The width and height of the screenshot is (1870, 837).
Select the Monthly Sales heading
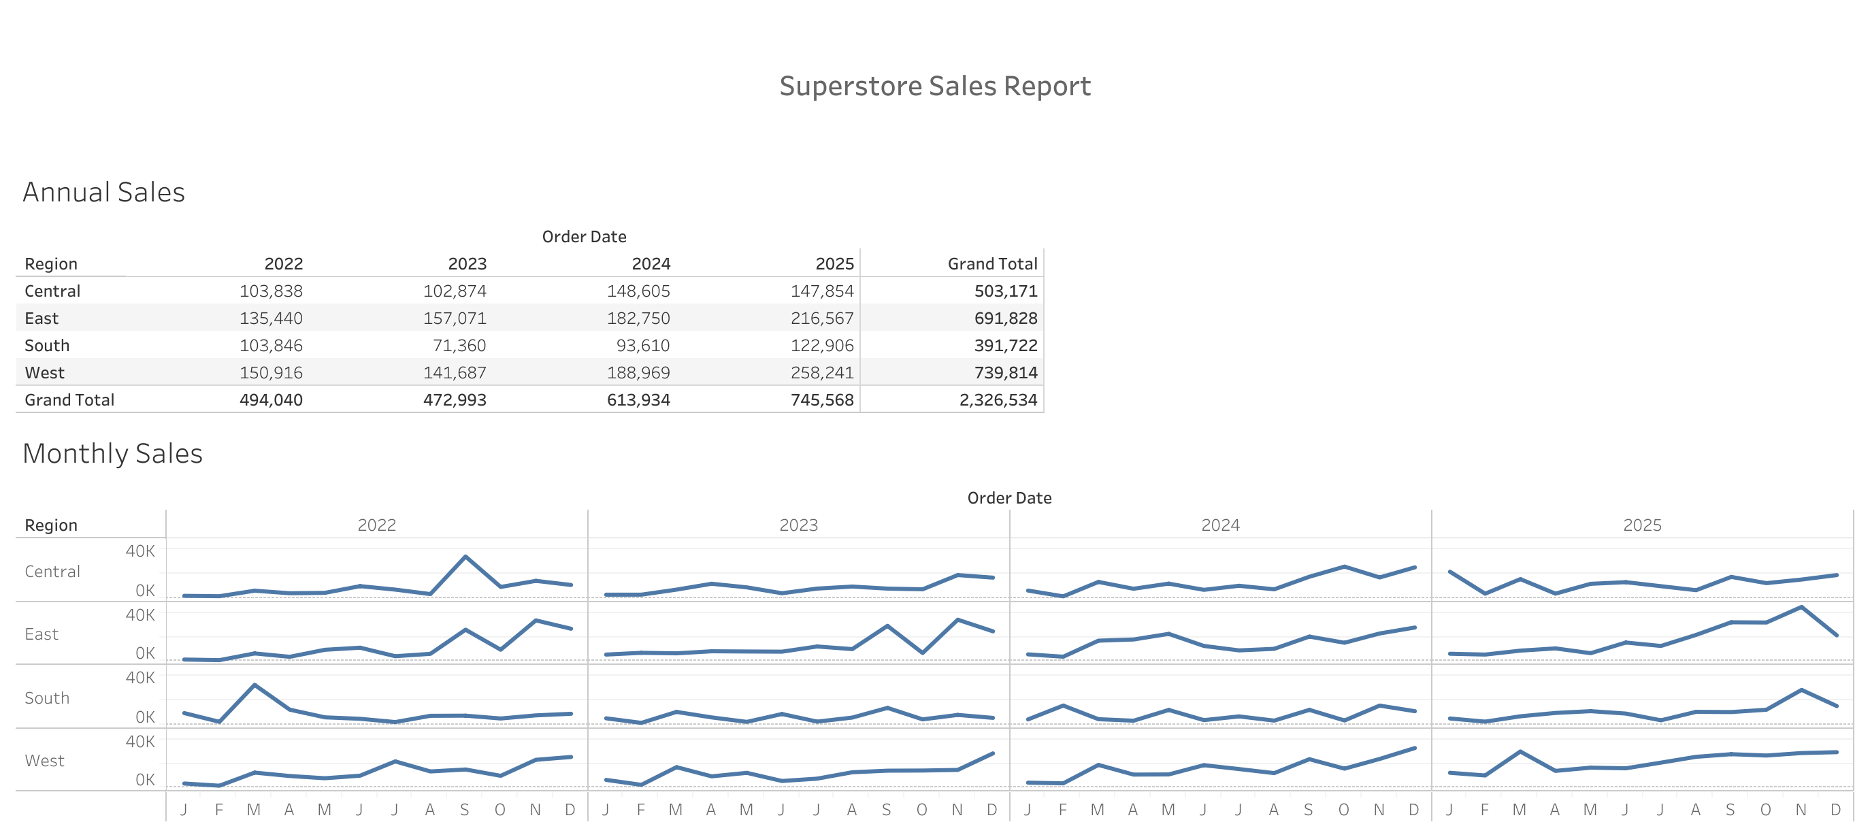(112, 454)
